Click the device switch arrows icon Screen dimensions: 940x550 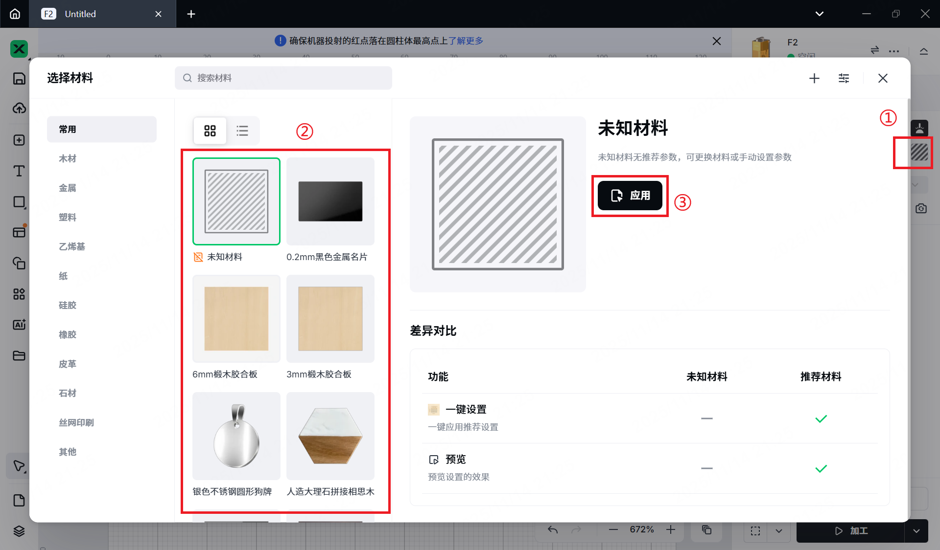[874, 50]
